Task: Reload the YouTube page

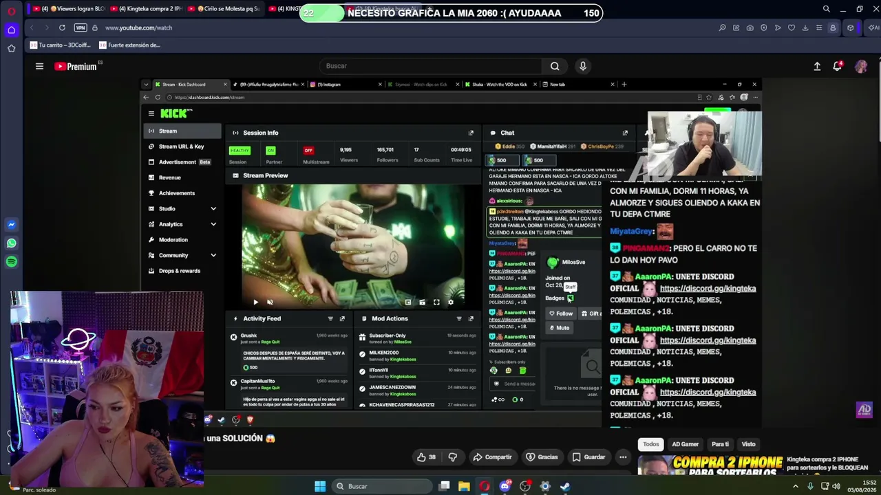Action: (62, 27)
